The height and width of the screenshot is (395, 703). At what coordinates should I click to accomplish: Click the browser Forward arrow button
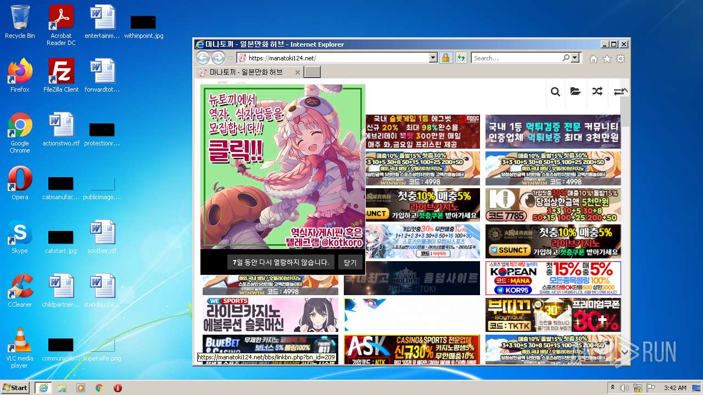click(x=218, y=58)
